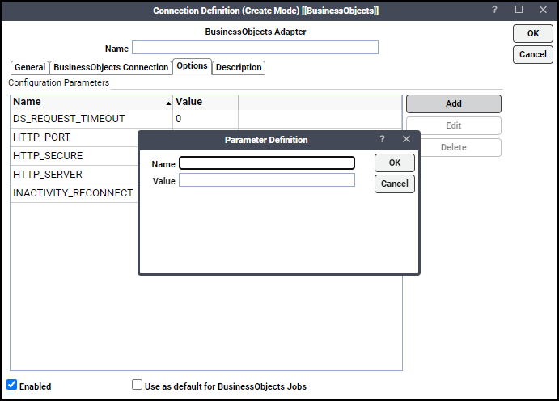Select the INACTIVITY_RECONNECT parameter row

click(x=74, y=193)
